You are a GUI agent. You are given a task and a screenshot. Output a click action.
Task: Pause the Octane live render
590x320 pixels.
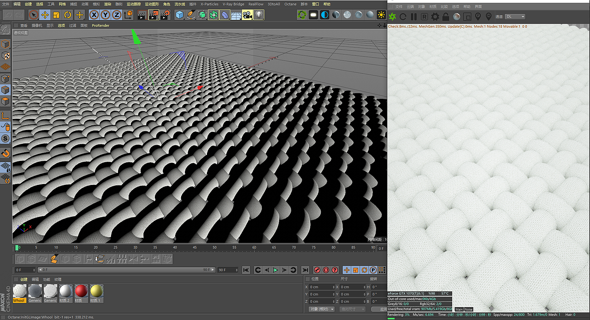click(x=413, y=17)
